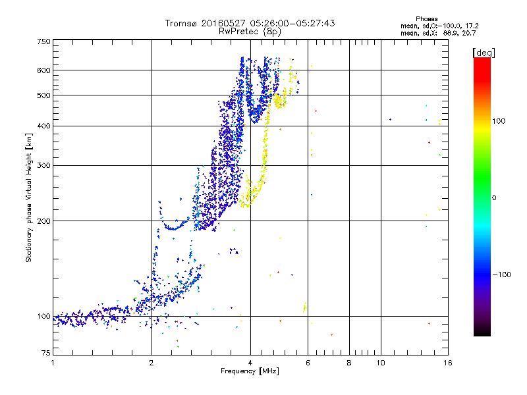Click the y-axis label '400'
Screen dimensions: 527x395
pyautogui.click(x=43, y=126)
